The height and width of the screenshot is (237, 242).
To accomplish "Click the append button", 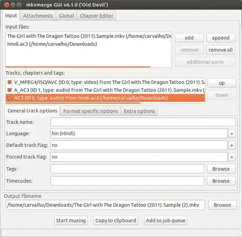I will [220, 38].
